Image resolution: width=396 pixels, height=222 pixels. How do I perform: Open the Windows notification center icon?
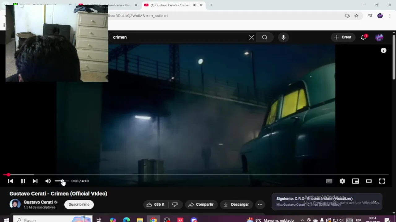387,220
